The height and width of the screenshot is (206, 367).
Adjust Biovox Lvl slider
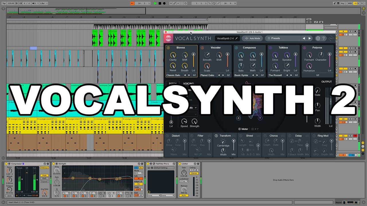(194, 60)
